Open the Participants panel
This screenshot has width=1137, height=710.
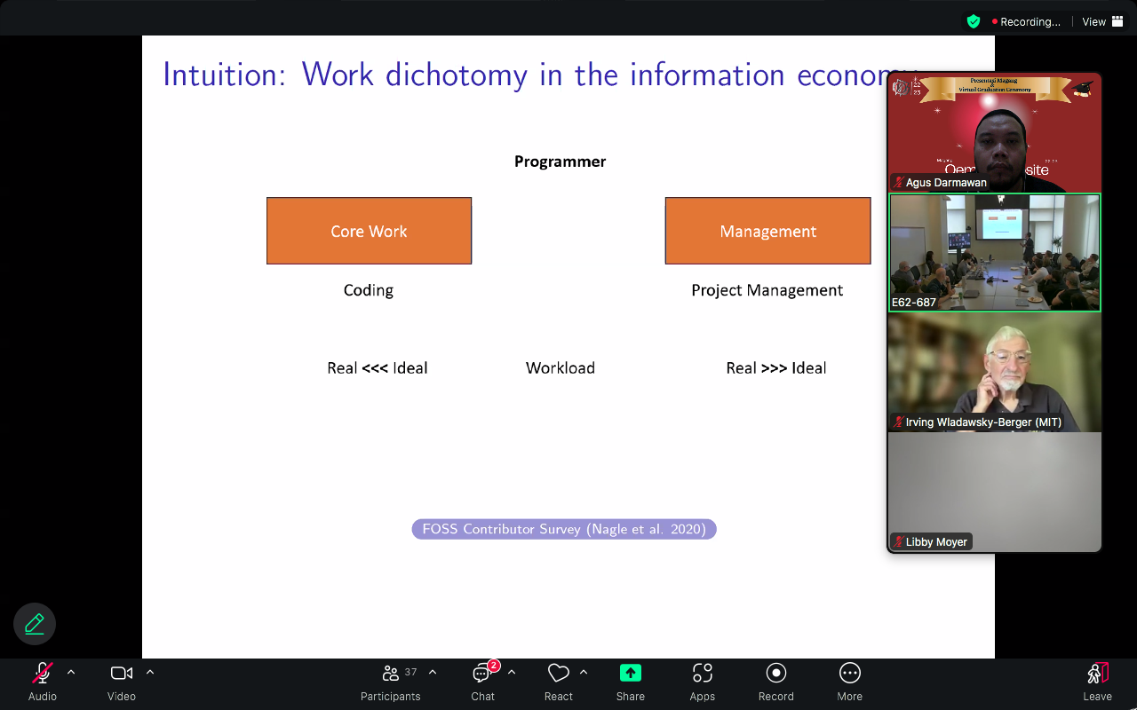pyautogui.click(x=391, y=674)
